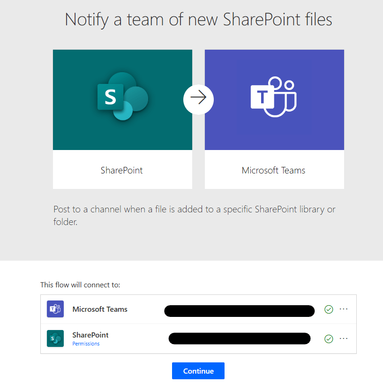
Task: Click the redacted Microsoft Teams account field
Action: pyautogui.click(x=239, y=311)
